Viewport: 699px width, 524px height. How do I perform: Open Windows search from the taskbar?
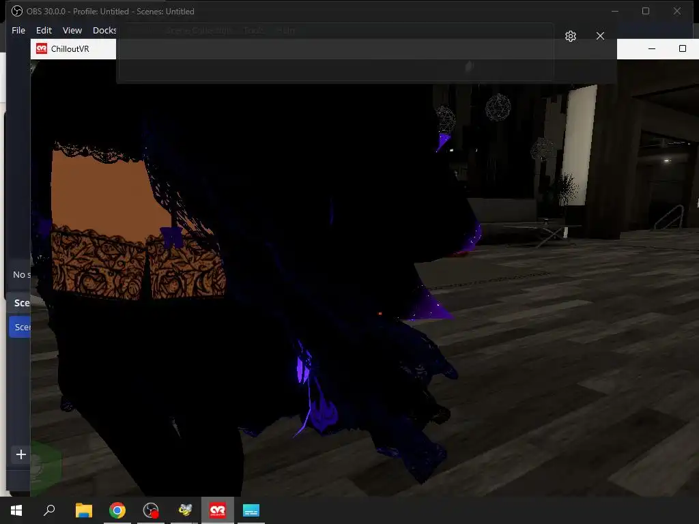(x=49, y=510)
